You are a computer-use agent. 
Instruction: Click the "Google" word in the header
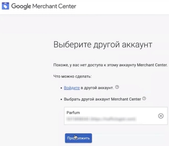point(20,6)
